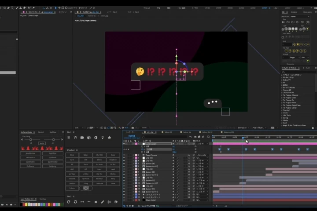
Task: Click the 3D cube icon in KBar 1
Action: (x=89, y=138)
